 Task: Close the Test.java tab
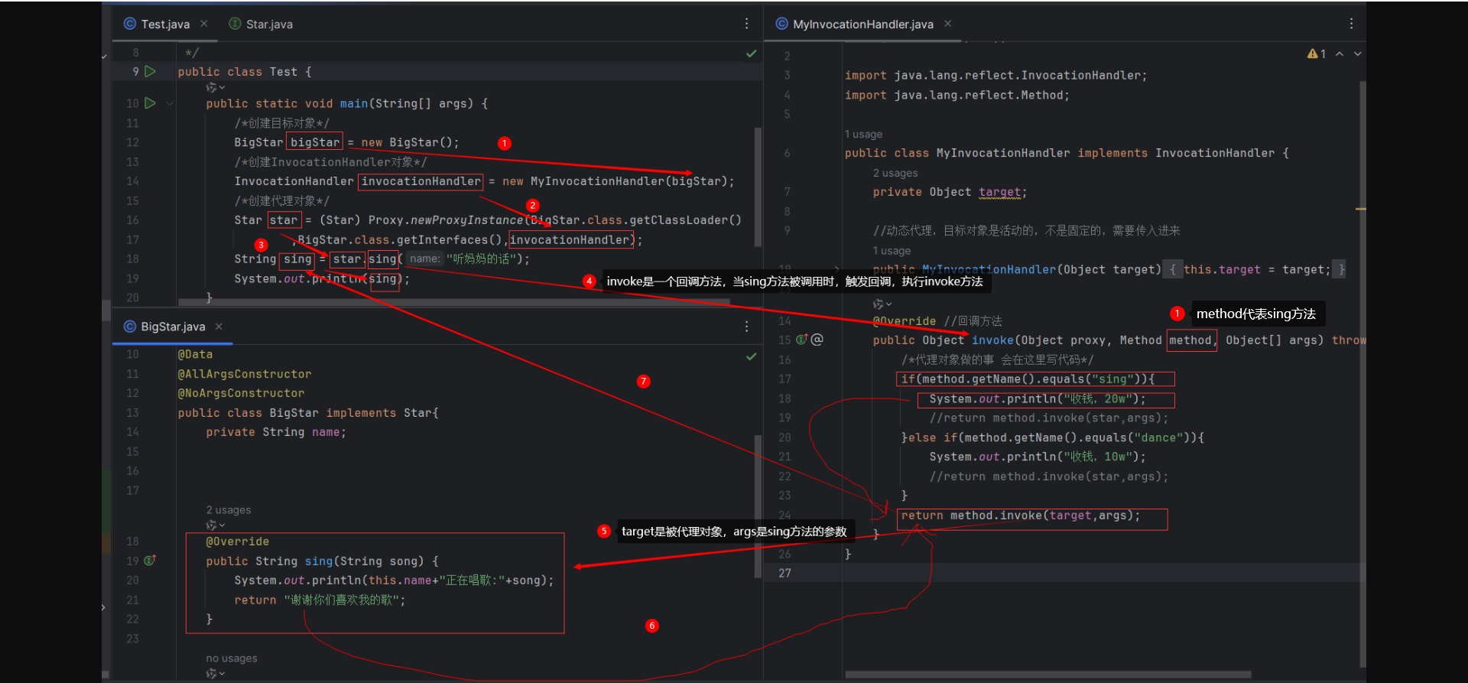click(x=204, y=24)
